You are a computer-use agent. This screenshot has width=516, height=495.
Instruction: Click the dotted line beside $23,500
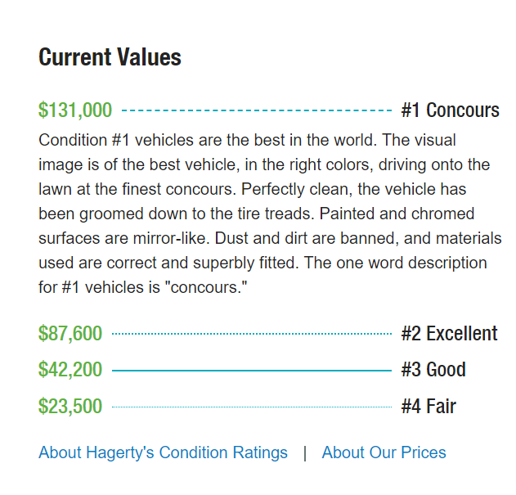(251, 407)
